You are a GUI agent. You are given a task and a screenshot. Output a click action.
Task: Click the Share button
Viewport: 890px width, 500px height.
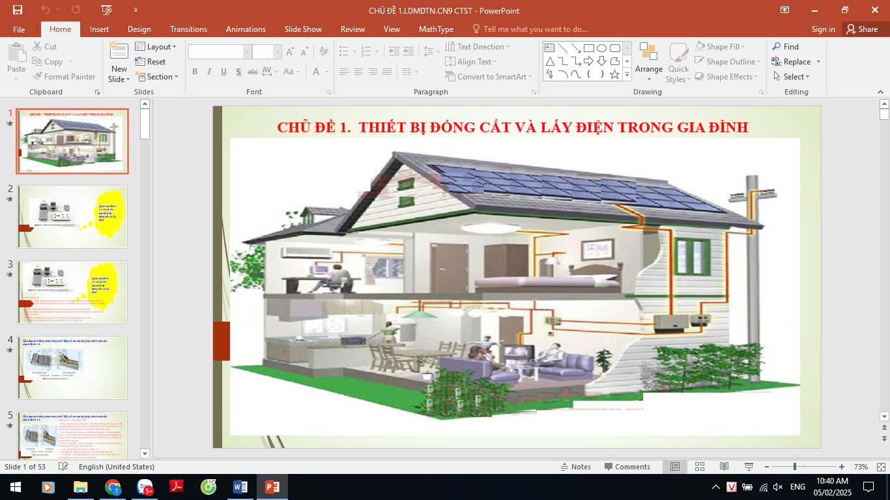pyautogui.click(x=861, y=29)
